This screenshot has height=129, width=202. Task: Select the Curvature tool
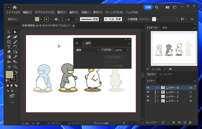click(15, 37)
